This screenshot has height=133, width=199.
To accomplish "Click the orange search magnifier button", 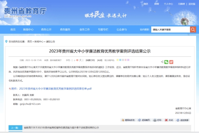I will tap(193, 29).
